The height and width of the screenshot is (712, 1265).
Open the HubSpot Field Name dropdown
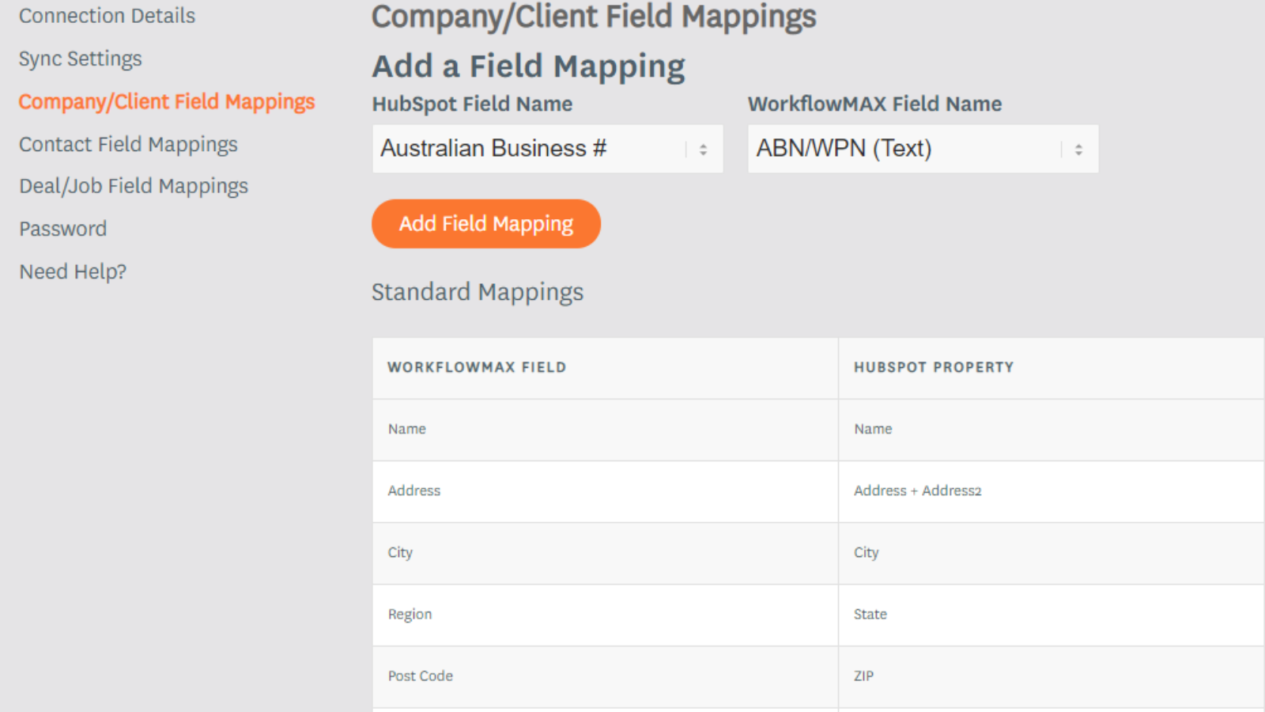click(547, 148)
